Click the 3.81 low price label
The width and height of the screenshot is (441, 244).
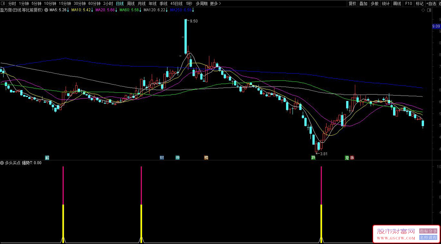[x=323, y=154]
